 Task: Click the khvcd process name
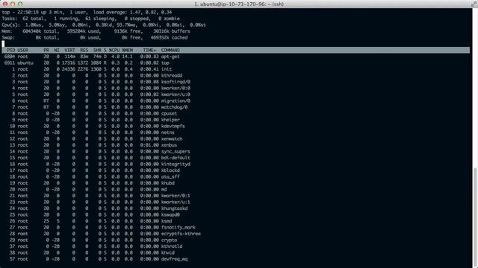pyautogui.click(x=167, y=253)
